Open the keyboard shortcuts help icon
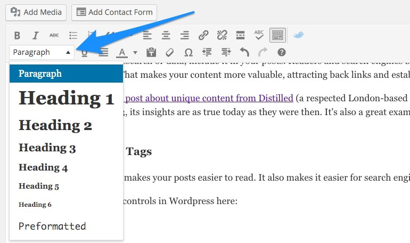 click(282, 52)
